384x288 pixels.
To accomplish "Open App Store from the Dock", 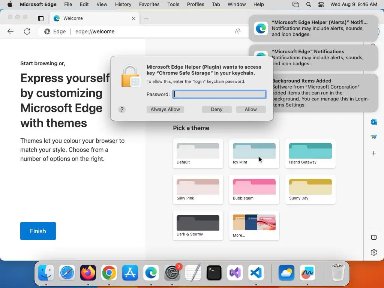I will coord(130,273).
